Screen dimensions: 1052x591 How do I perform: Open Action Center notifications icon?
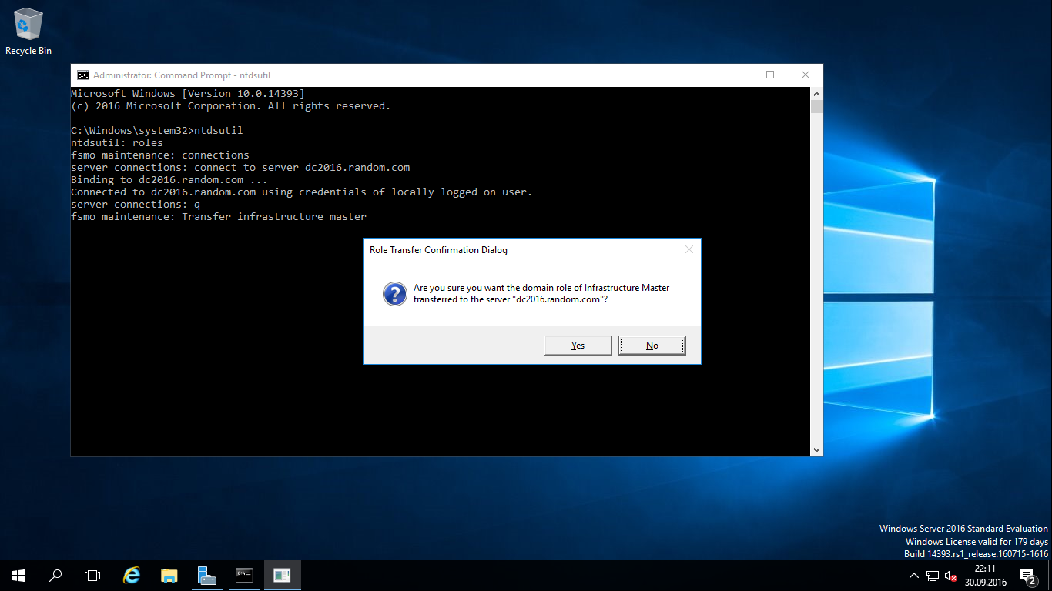tap(1028, 576)
